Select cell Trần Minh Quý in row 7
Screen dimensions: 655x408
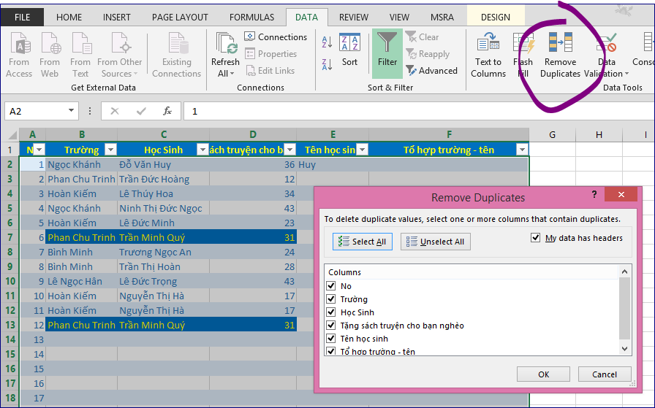(x=163, y=237)
